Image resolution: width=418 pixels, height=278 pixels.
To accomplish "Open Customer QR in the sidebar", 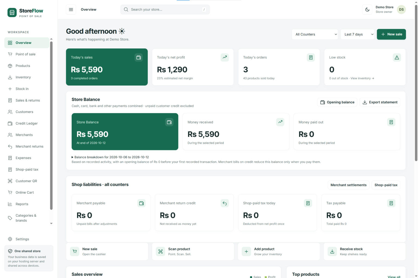I will (27, 181).
